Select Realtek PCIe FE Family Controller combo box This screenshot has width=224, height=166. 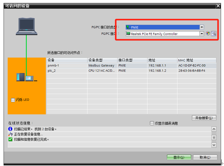(x=165, y=34)
